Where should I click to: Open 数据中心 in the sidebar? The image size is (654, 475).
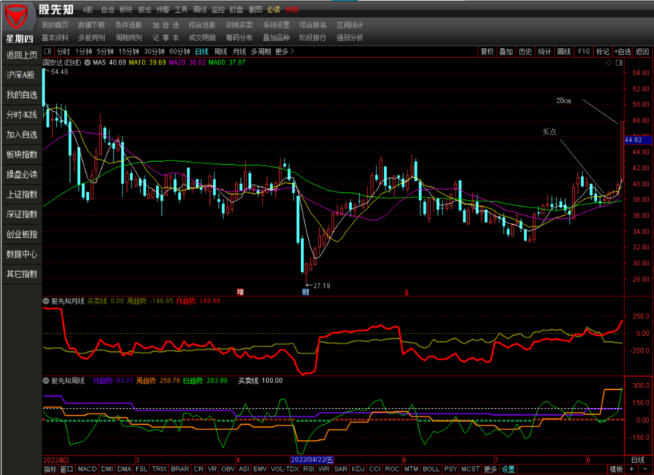22,254
